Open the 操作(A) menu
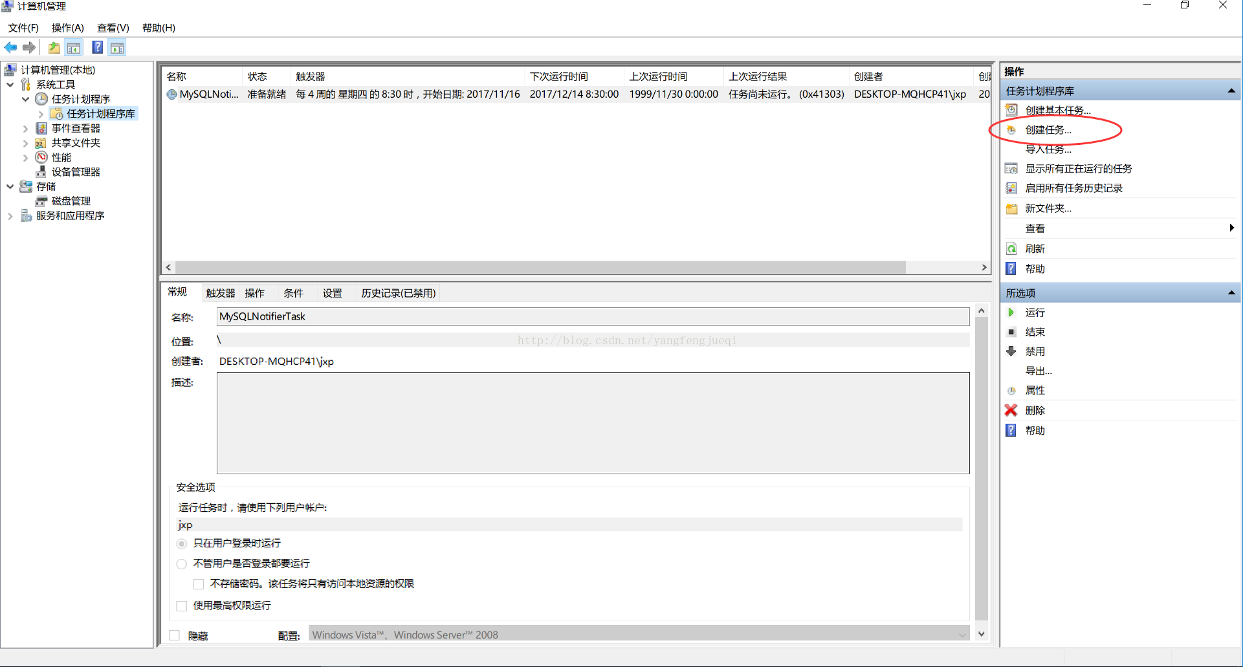The image size is (1243, 667). (68, 28)
